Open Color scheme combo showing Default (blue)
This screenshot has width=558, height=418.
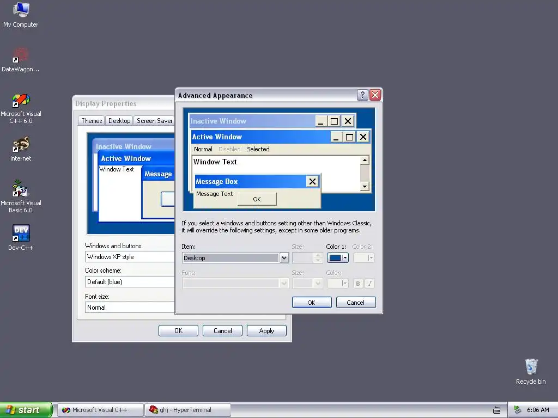(x=130, y=282)
